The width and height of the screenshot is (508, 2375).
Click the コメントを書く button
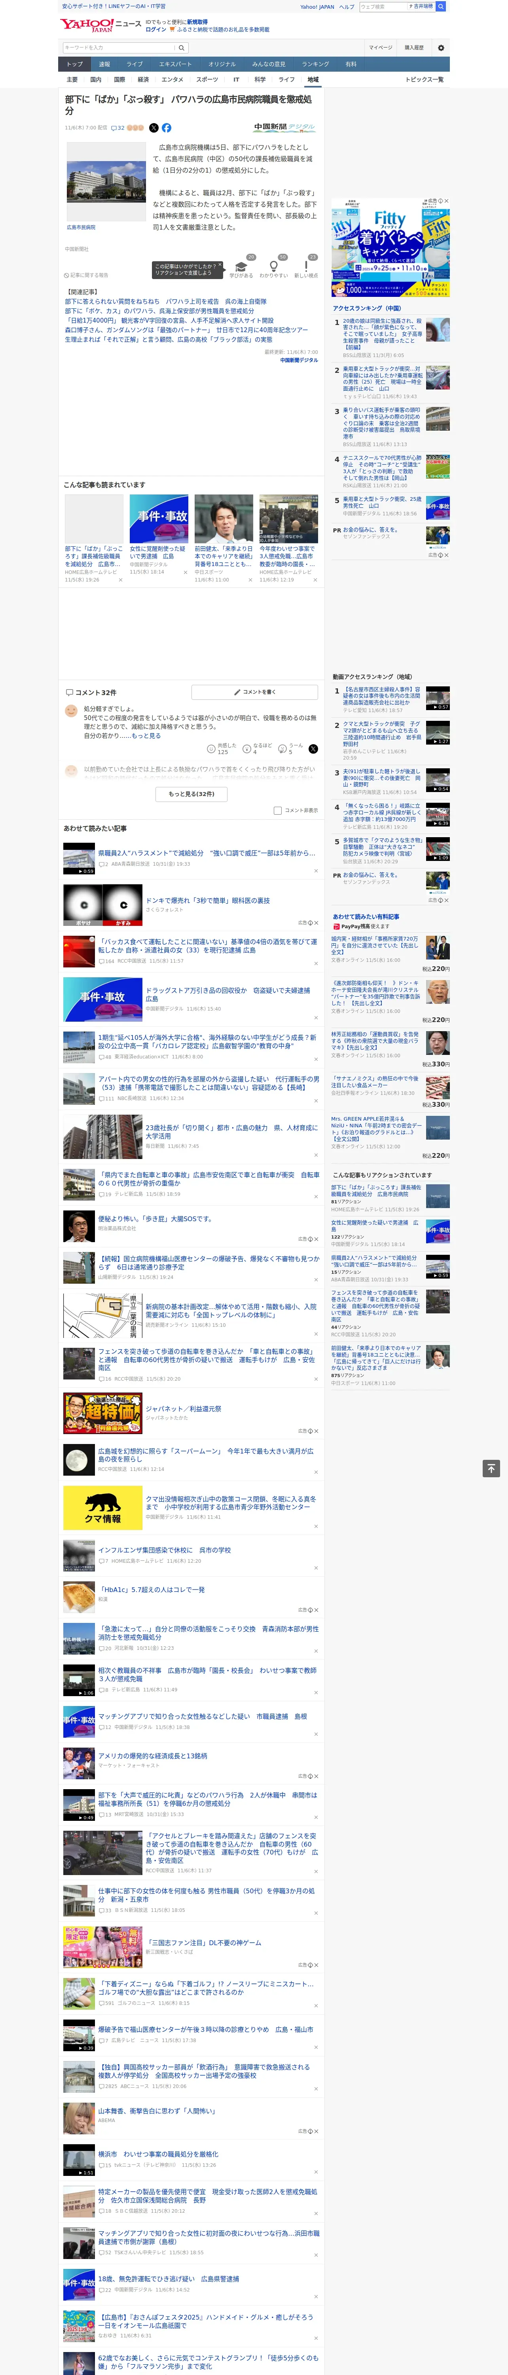[x=255, y=692]
